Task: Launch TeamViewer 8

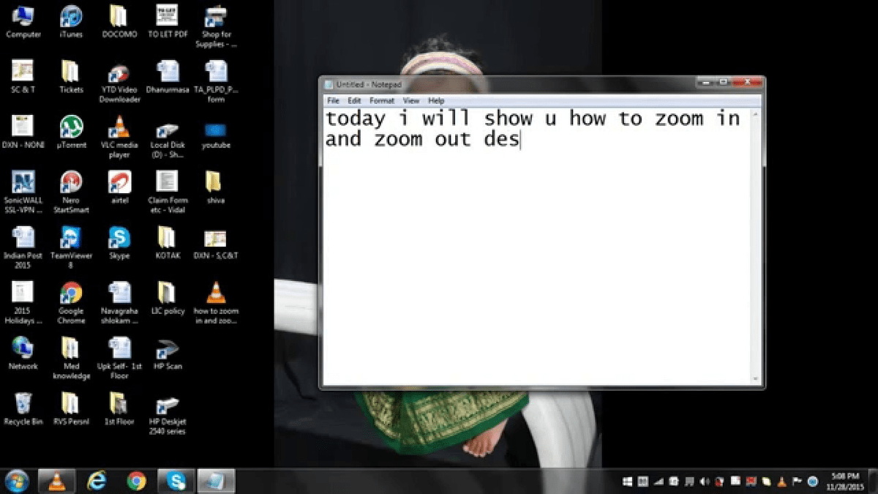Action: click(x=70, y=238)
